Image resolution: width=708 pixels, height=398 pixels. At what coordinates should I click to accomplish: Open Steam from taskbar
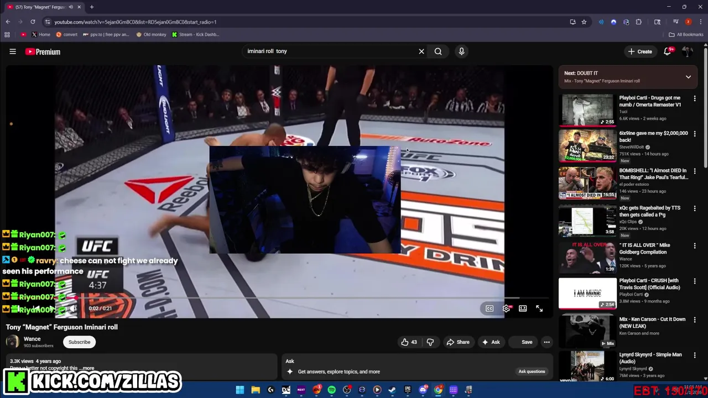pyautogui.click(x=392, y=390)
